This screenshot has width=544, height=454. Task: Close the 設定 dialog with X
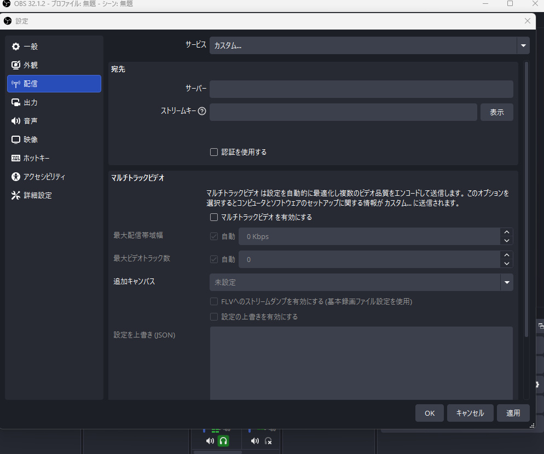pos(528,21)
